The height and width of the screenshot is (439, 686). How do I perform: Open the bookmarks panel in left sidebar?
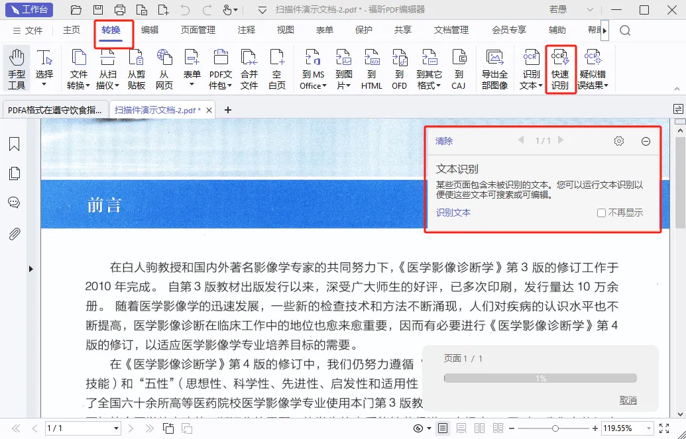tap(14, 142)
